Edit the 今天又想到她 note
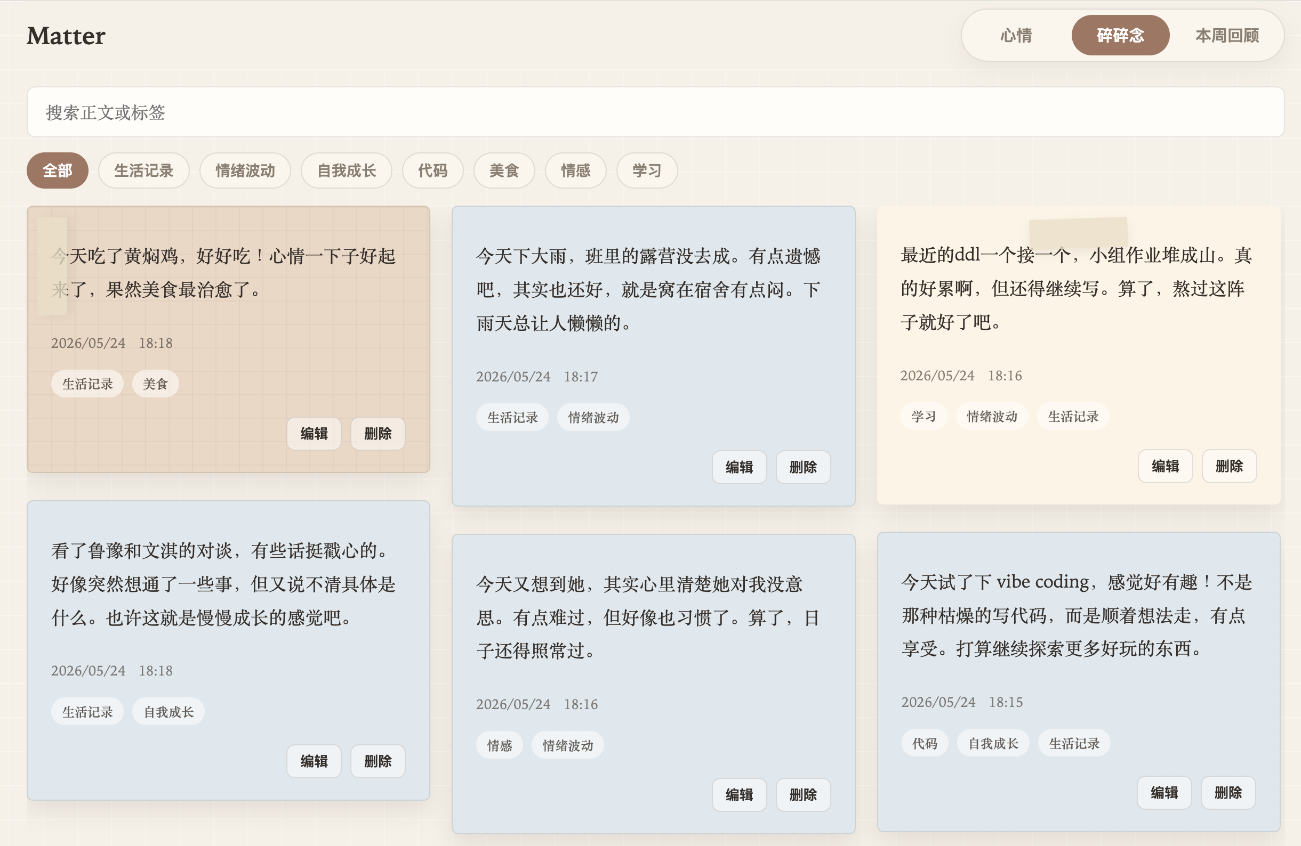The height and width of the screenshot is (846, 1301). coord(740,795)
